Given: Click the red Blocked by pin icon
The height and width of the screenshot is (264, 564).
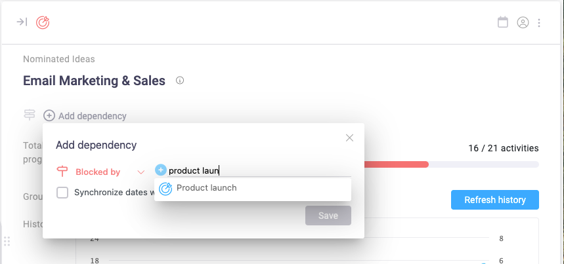Looking at the screenshot, I should pyautogui.click(x=63, y=172).
